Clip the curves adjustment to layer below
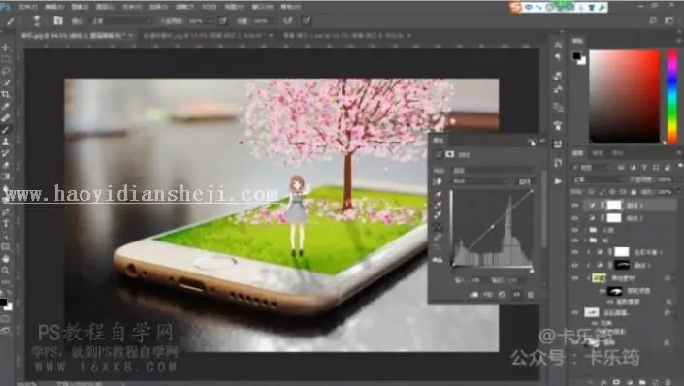Image resolution: width=684 pixels, height=386 pixels. (x=474, y=295)
